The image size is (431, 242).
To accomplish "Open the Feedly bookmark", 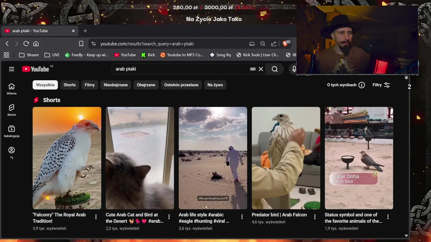I will (87, 55).
